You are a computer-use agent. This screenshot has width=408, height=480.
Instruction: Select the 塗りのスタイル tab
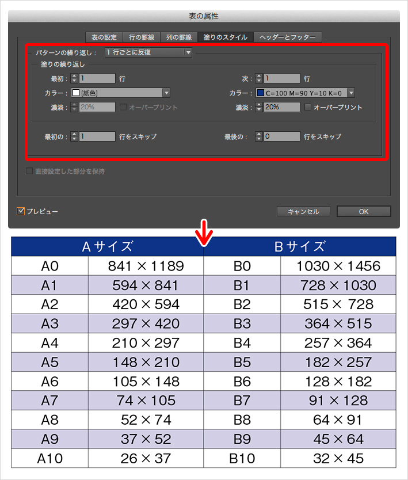coord(226,37)
